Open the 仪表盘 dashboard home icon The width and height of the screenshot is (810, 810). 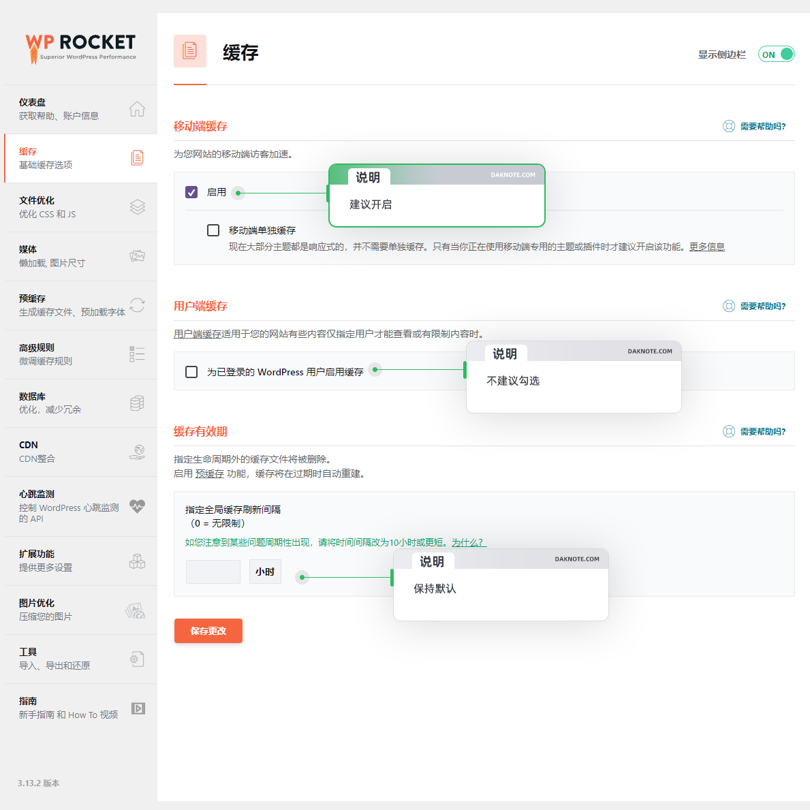tap(137, 109)
